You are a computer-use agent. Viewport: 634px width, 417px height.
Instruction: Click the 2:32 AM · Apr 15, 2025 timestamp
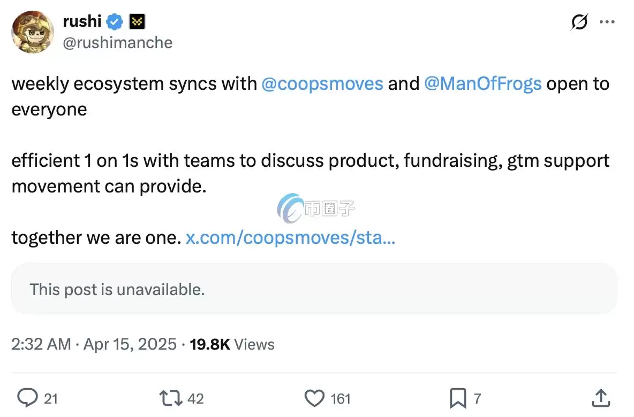94,344
